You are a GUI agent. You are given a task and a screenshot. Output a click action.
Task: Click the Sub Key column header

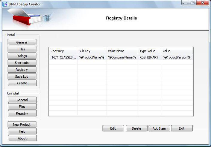click(92, 51)
